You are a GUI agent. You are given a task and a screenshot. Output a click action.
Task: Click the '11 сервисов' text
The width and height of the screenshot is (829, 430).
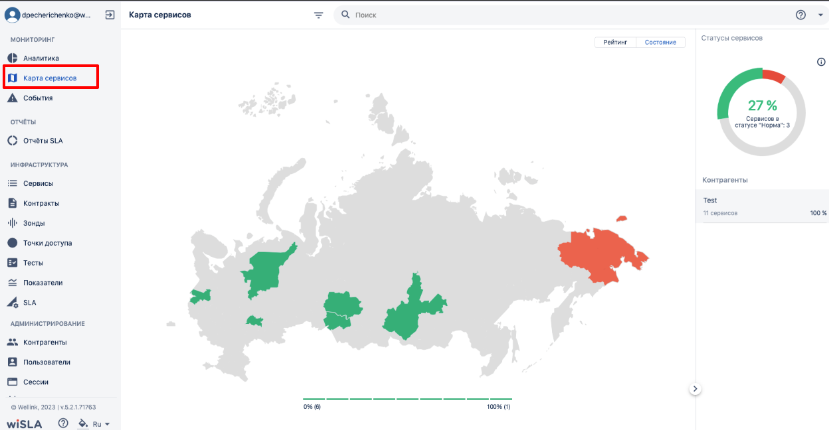[x=720, y=213]
